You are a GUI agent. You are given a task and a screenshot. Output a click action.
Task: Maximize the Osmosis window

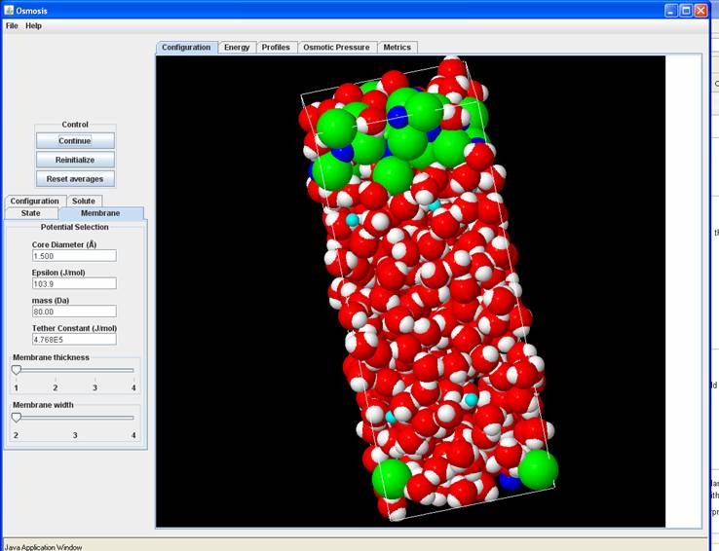685,10
